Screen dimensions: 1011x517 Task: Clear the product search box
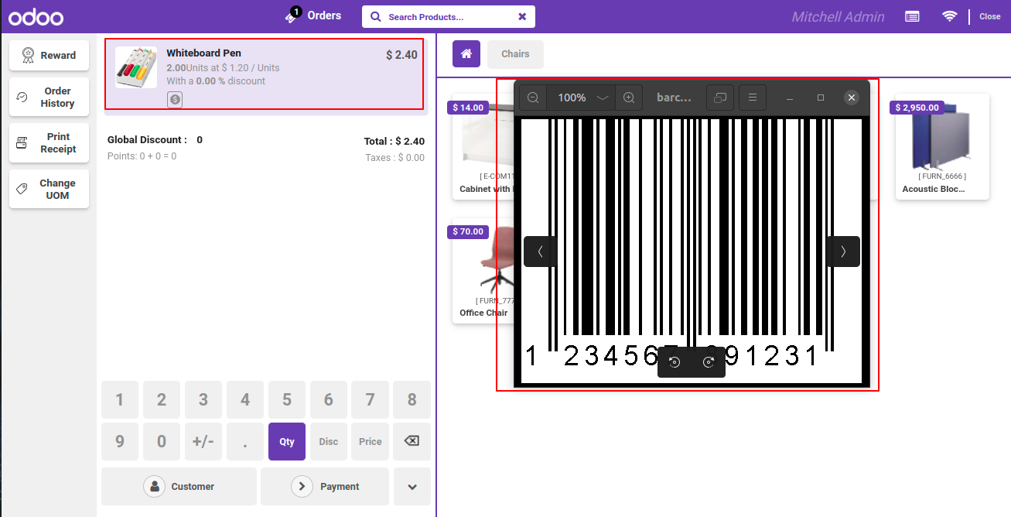pos(522,16)
